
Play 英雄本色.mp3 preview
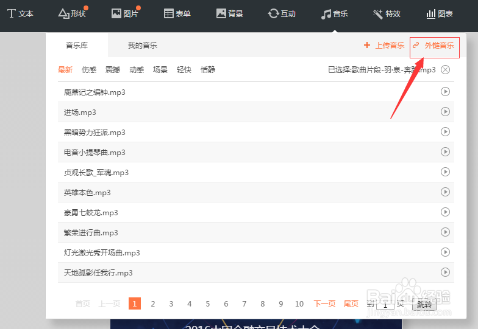[x=445, y=192]
